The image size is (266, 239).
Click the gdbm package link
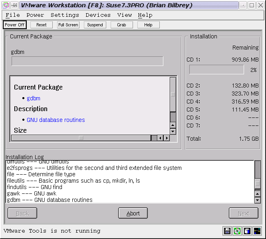point(34,98)
